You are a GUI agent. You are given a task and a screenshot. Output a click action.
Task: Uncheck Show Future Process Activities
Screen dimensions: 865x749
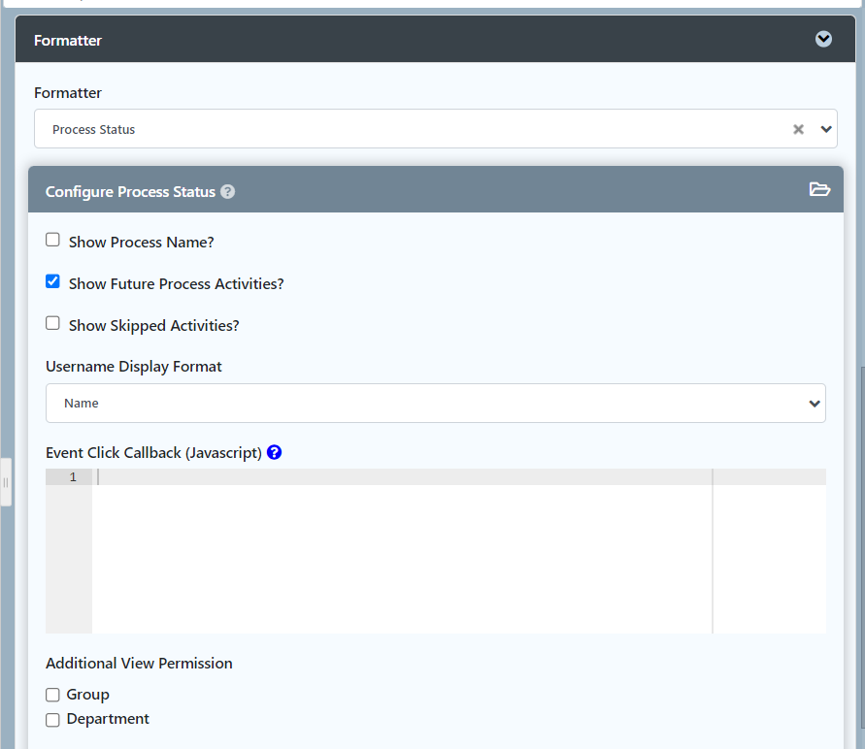(53, 282)
